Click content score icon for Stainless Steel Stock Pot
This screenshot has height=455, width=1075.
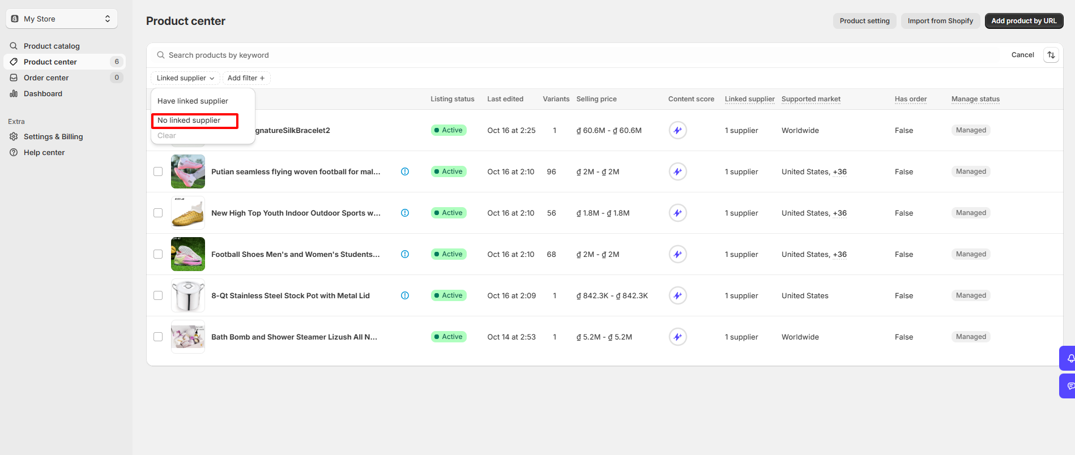point(677,295)
